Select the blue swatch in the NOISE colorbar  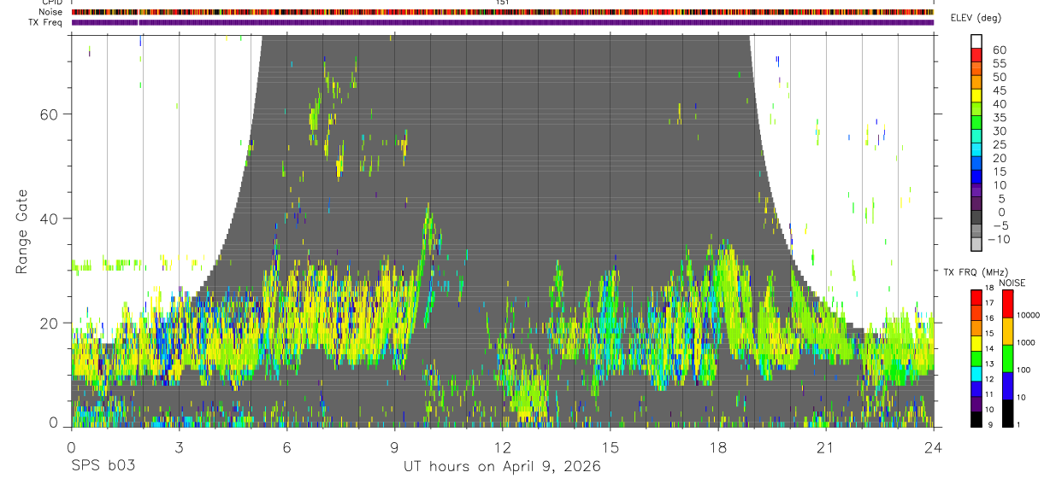[1006, 386]
